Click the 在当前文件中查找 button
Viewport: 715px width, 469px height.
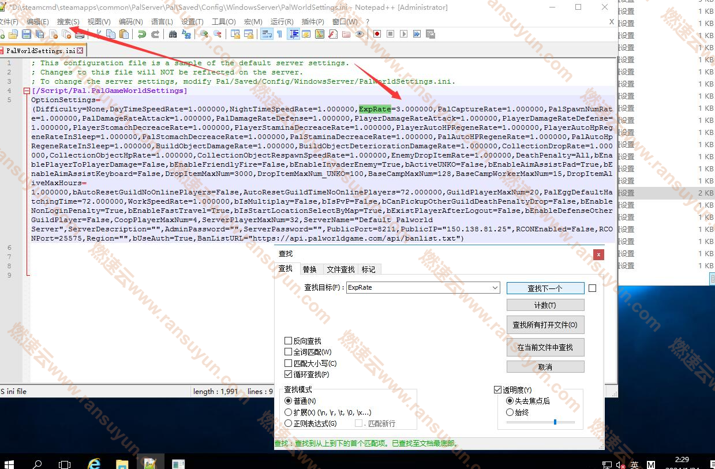(x=545, y=347)
